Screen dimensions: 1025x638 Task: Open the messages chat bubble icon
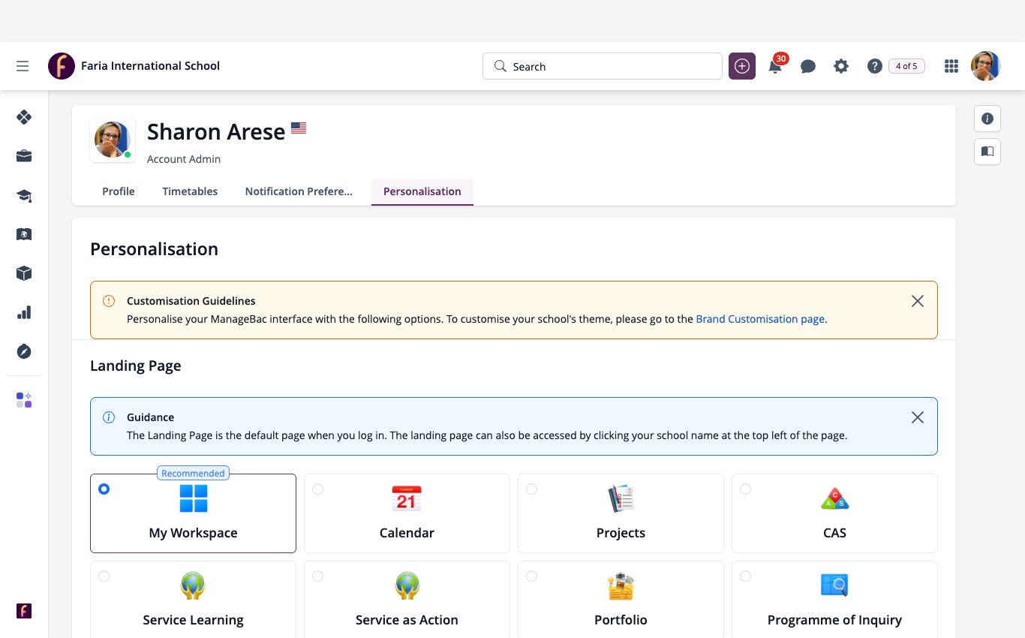pyautogui.click(x=808, y=66)
